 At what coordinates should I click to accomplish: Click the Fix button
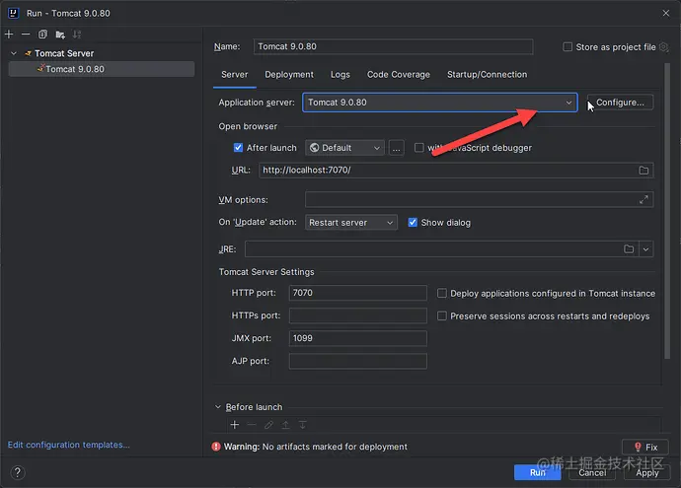coord(645,447)
